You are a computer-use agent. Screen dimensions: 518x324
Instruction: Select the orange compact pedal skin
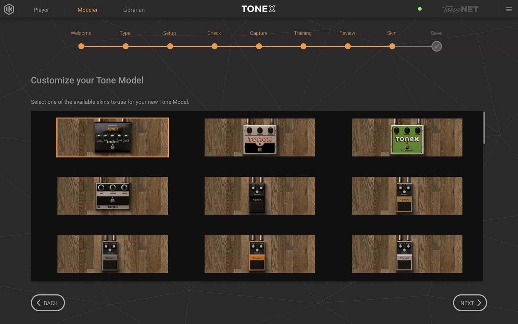point(260,254)
